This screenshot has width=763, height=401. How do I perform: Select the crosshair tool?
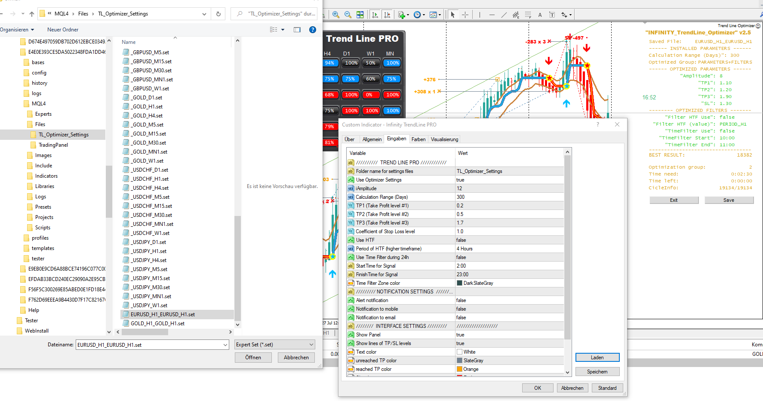point(465,15)
